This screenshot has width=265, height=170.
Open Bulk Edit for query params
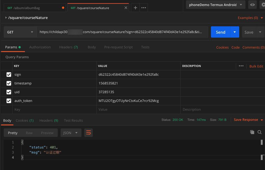(256, 66)
